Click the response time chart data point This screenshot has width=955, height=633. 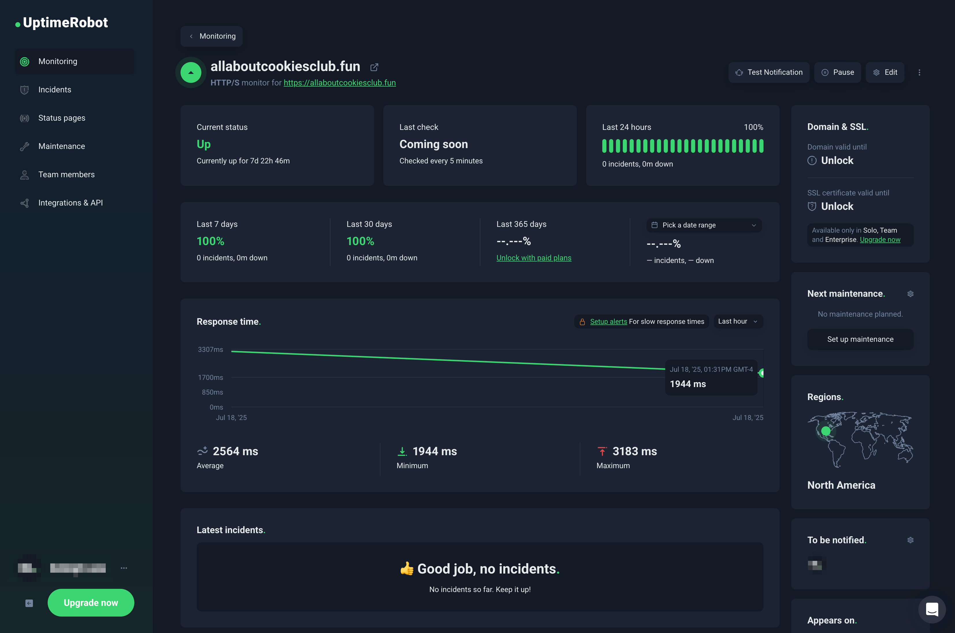tap(761, 373)
